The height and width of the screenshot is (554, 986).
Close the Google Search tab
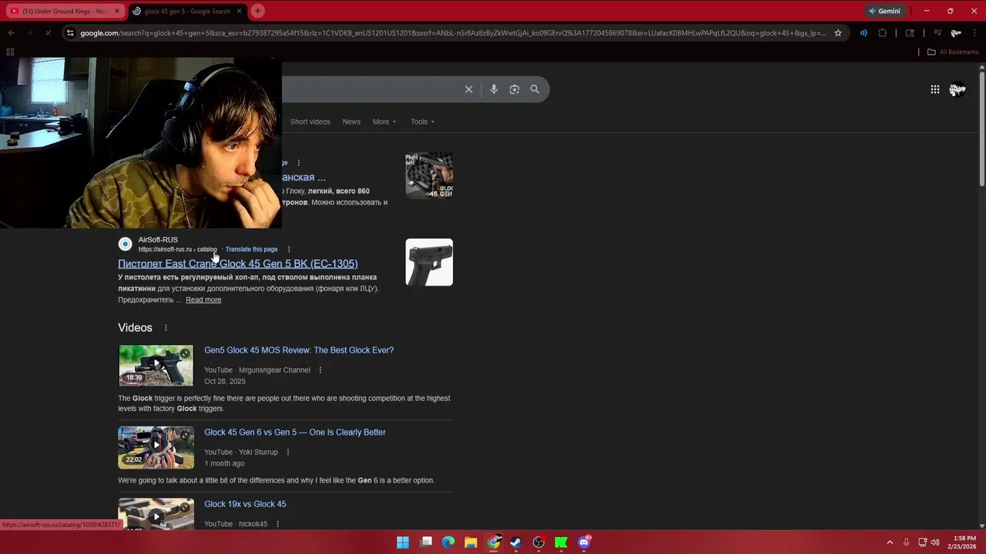click(239, 11)
